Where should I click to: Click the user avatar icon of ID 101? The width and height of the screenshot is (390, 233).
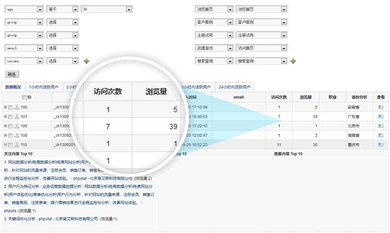[x=17, y=116]
